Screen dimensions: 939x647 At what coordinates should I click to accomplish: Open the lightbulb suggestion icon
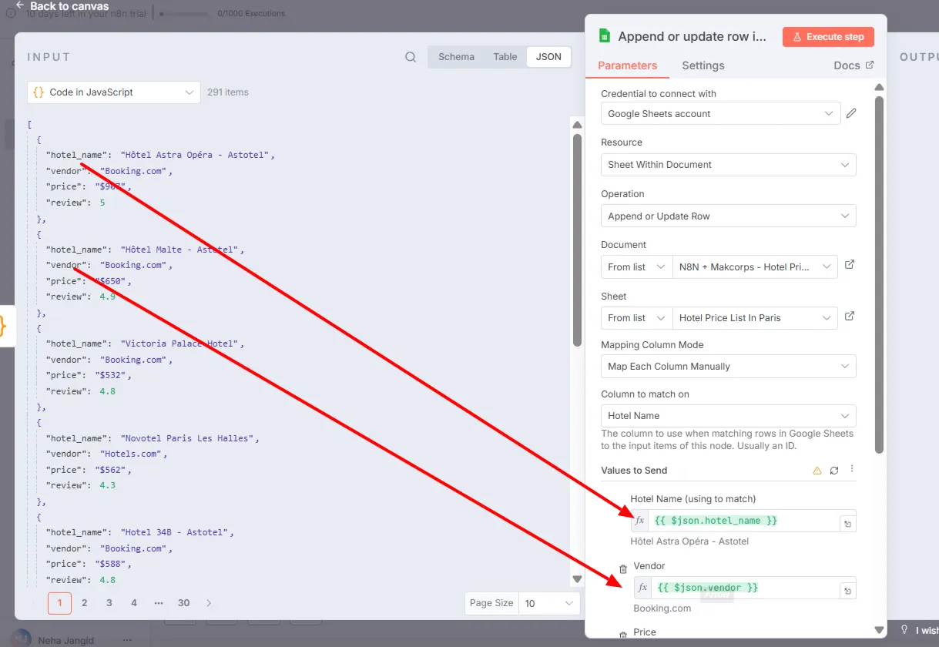pyautogui.click(x=904, y=629)
